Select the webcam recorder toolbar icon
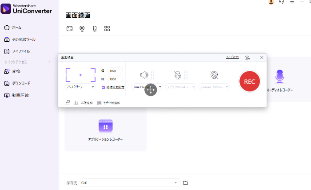The height and width of the screenshot is (190, 311). 82,28
